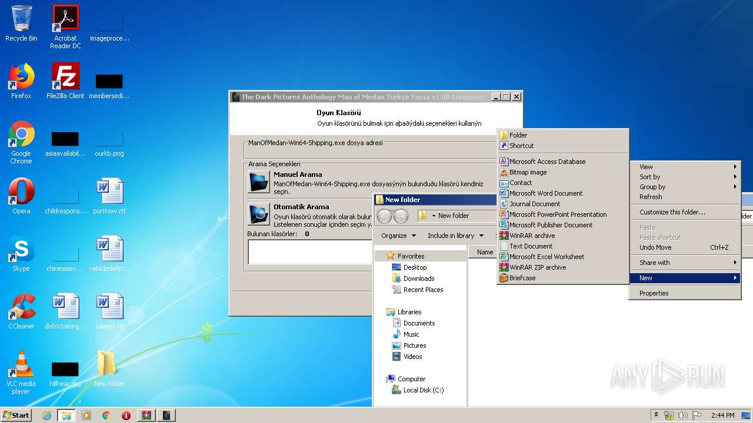Create a Microsoft PowerPoint Presentation
Viewport: 753px width, 423px height.
point(563,214)
